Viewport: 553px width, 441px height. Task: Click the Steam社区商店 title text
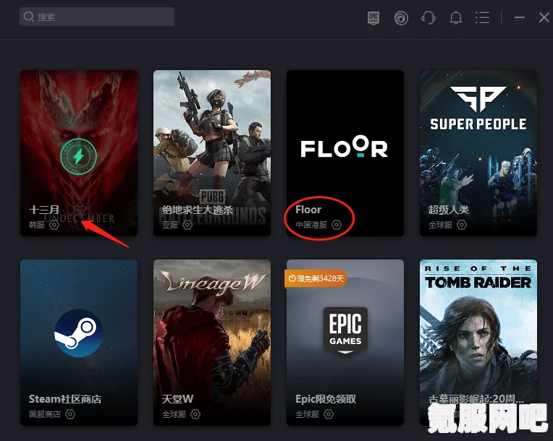[65, 399]
